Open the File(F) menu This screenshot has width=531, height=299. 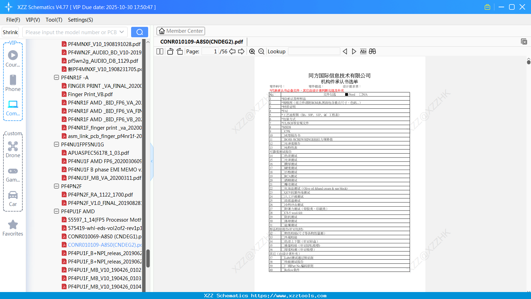(13, 20)
